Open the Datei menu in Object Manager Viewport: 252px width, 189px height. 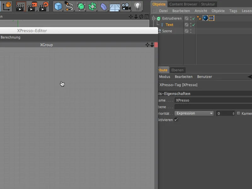point(163,11)
